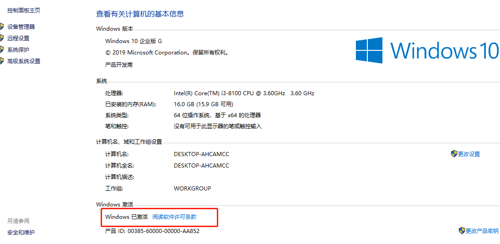
Task: Open 高级系统设置 in sidebar
Action: coord(24,61)
